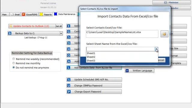Select the Data Maintenance tab
Viewport: 192px width, 108px height.
coord(65,14)
